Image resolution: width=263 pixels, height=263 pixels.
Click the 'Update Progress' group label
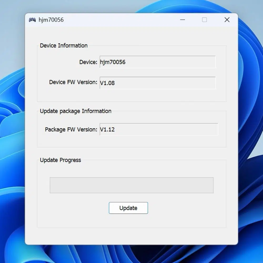[60, 160]
